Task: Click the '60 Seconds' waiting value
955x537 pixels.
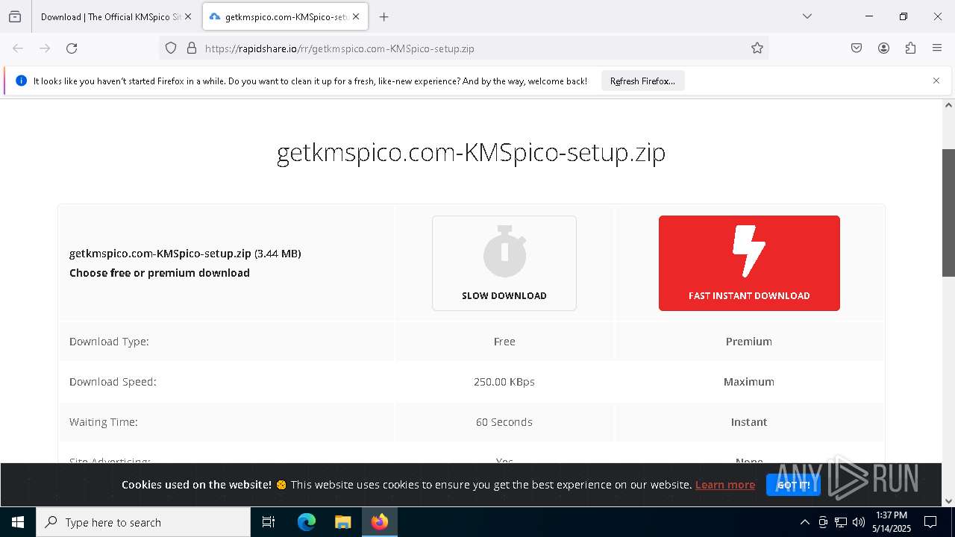Action: [504, 422]
